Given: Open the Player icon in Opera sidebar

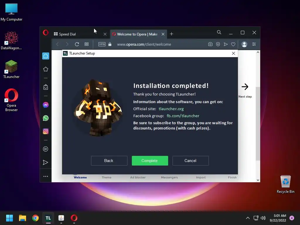Looking at the screenshot, I should (x=45, y=149).
